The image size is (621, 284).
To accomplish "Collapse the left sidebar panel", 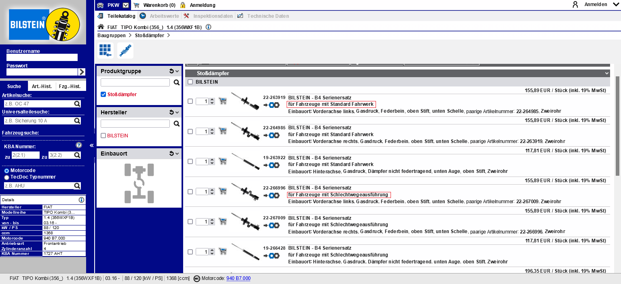I will point(91,145).
